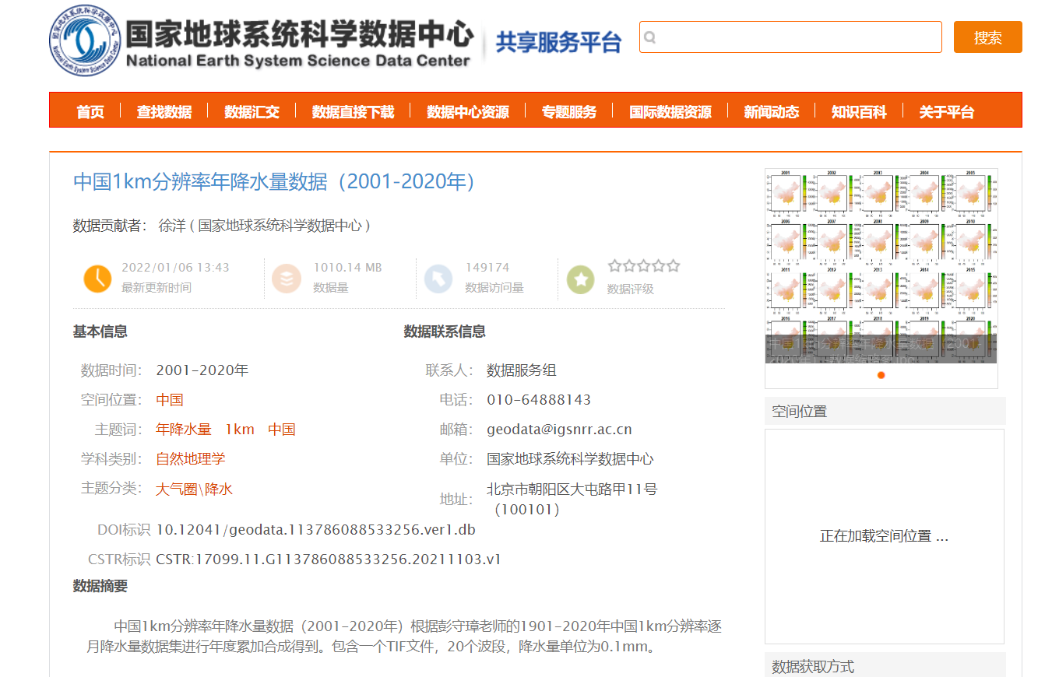1052x677 pixels.
Task: Rate the dataset with the fifth star
Action: pos(674,266)
